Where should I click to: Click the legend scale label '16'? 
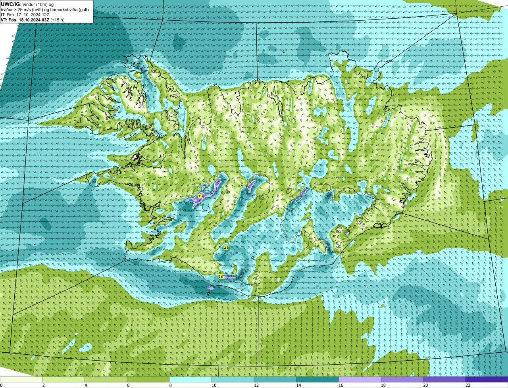(x=341, y=385)
